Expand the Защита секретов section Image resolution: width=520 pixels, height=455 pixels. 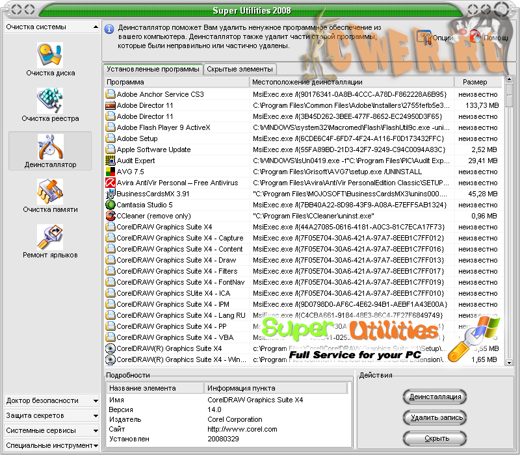[x=51, y=415]
